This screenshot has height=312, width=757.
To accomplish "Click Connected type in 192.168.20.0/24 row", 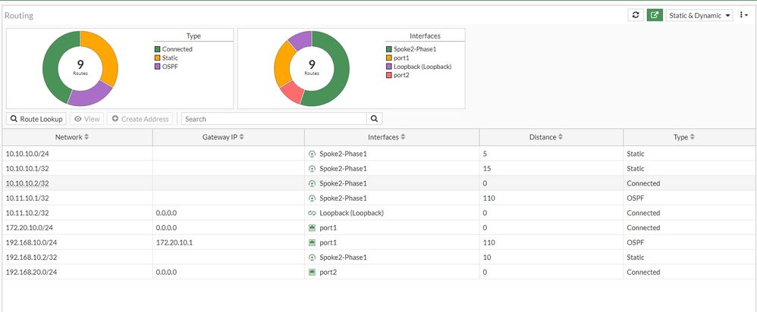I will point(643,272).
